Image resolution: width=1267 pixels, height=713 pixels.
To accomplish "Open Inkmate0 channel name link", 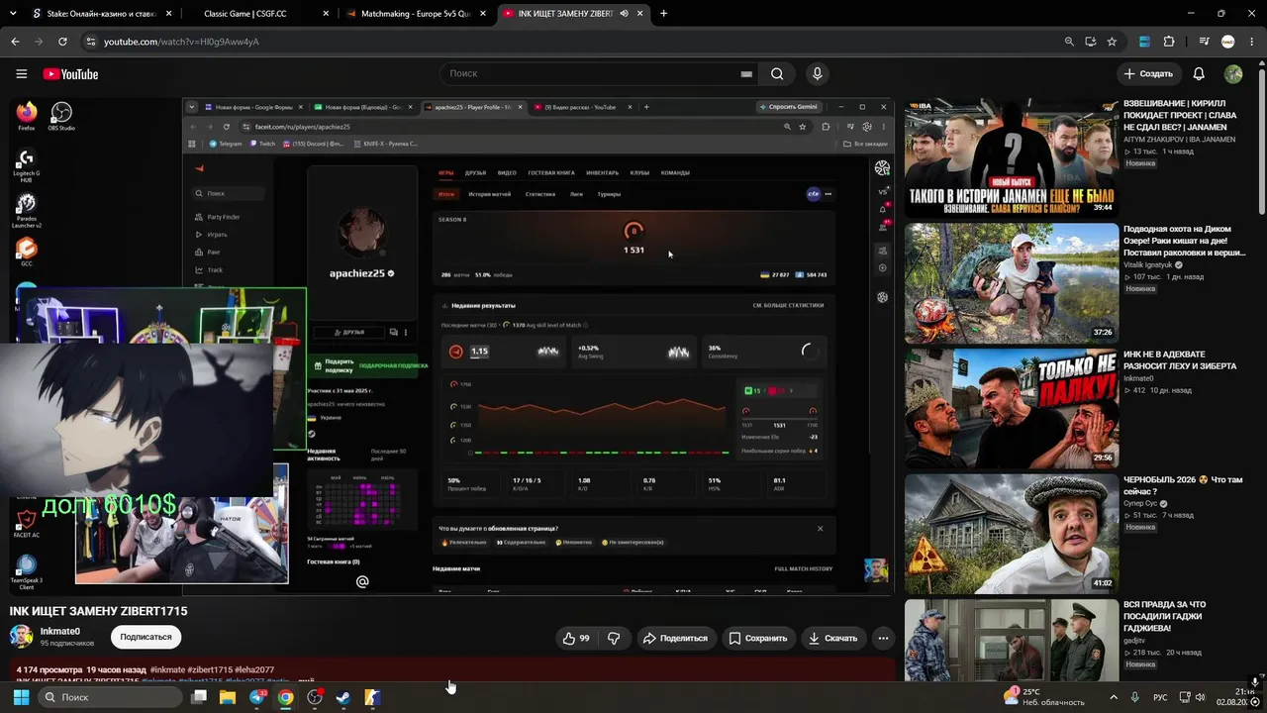I will coord(60,631).
